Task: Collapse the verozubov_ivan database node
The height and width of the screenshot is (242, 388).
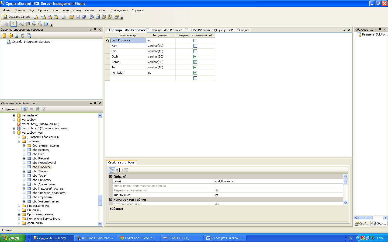Action: (x=14, y=133)
